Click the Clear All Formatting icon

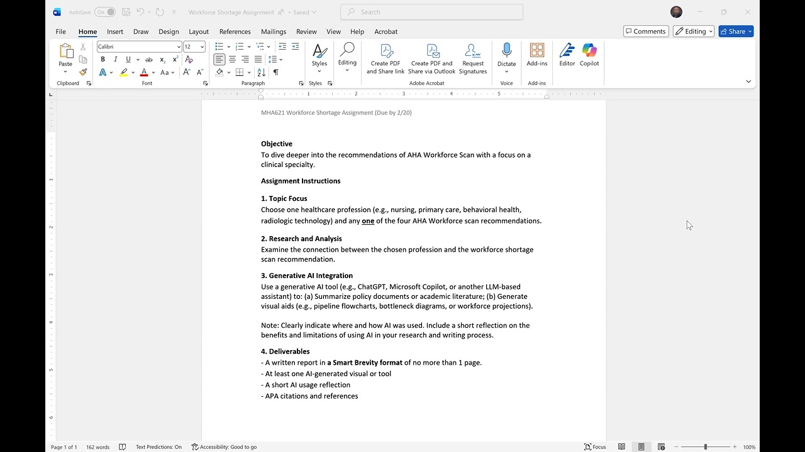(x=189, y=60)
